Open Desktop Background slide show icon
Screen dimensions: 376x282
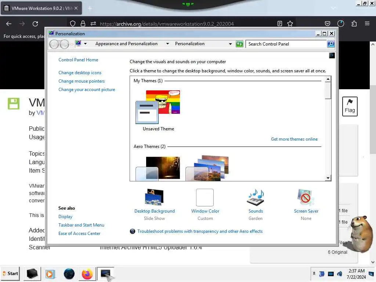pyautogui.click(x=154, y=197)
